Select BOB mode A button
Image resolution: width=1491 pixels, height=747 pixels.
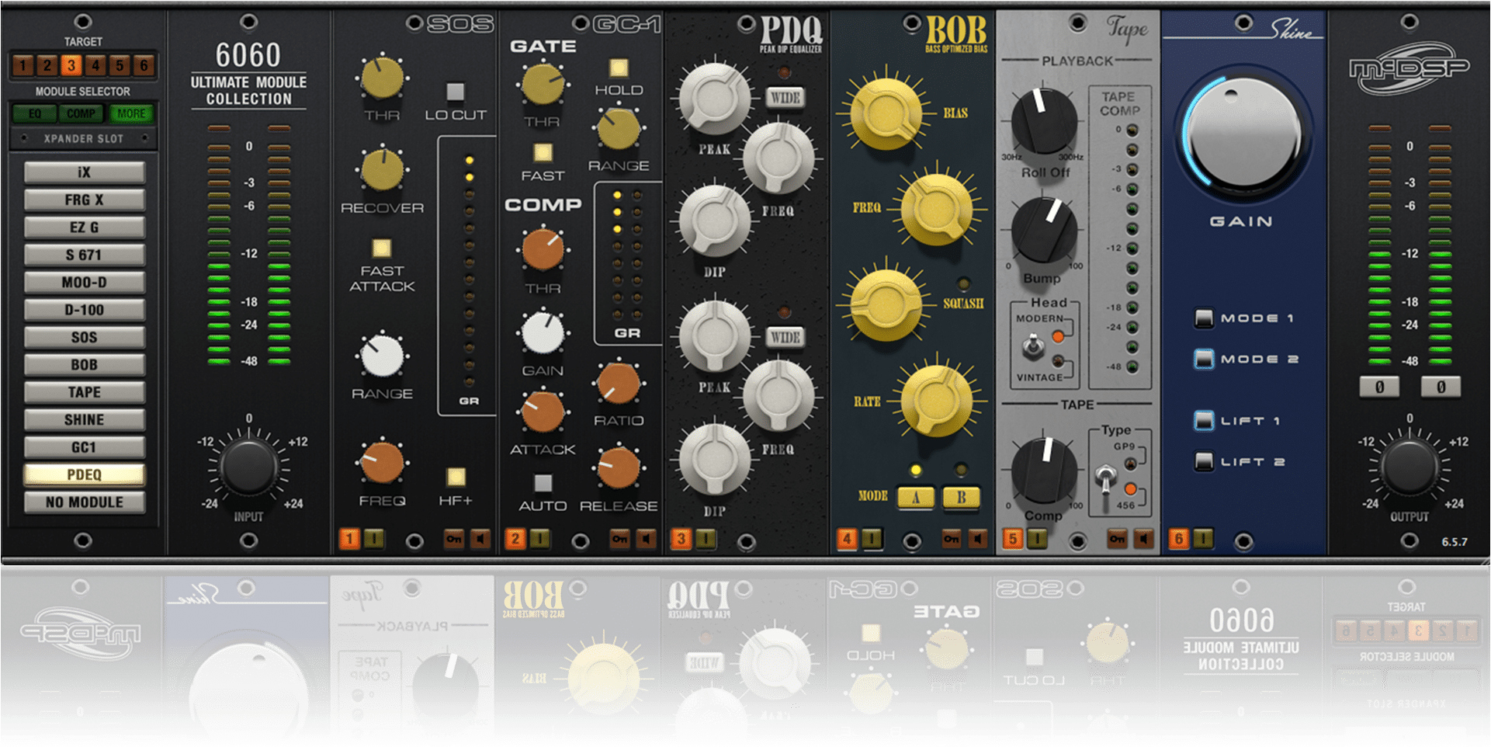click(916, 497)
